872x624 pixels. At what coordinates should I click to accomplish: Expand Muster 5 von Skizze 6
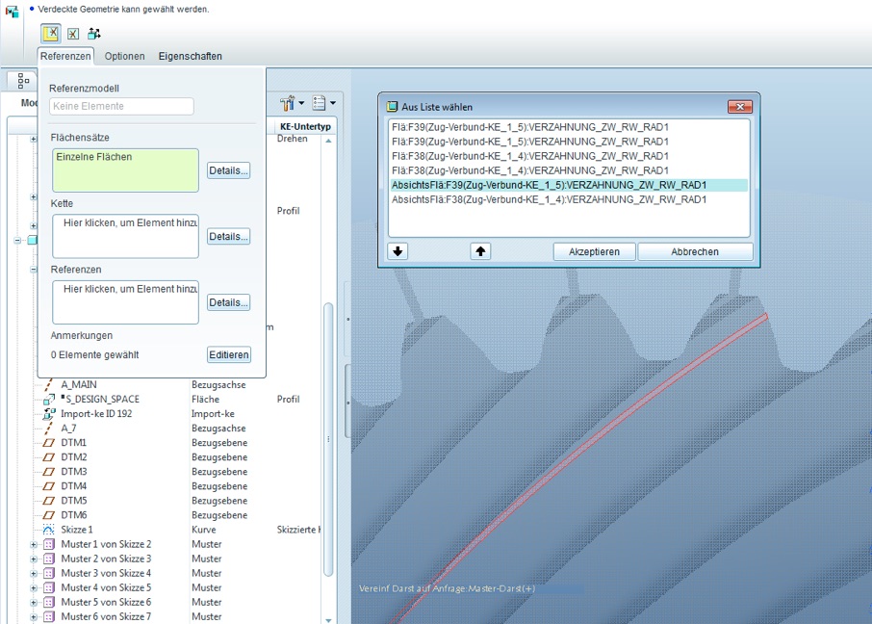[x=34, y=602]
